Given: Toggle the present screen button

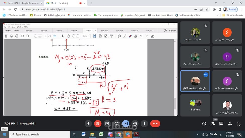Looking at the screenshot, I should (126, 124).
